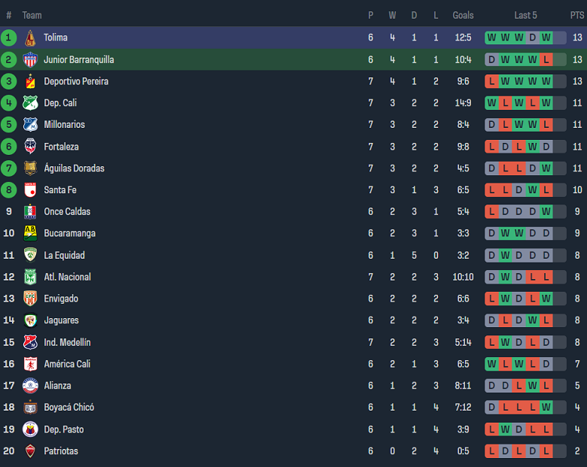
Task: Open the Fortaleza team page
Action: coord(61,147)
